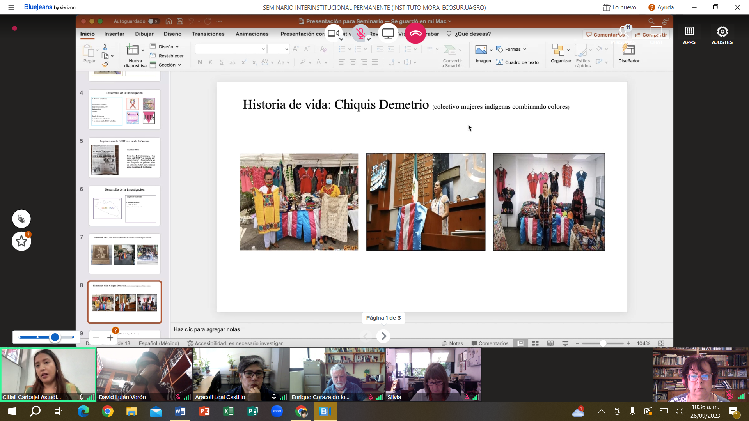Click the zoom-in plus button near slide panel
This screenshot has width=749, height=421.
coord(110,338)
